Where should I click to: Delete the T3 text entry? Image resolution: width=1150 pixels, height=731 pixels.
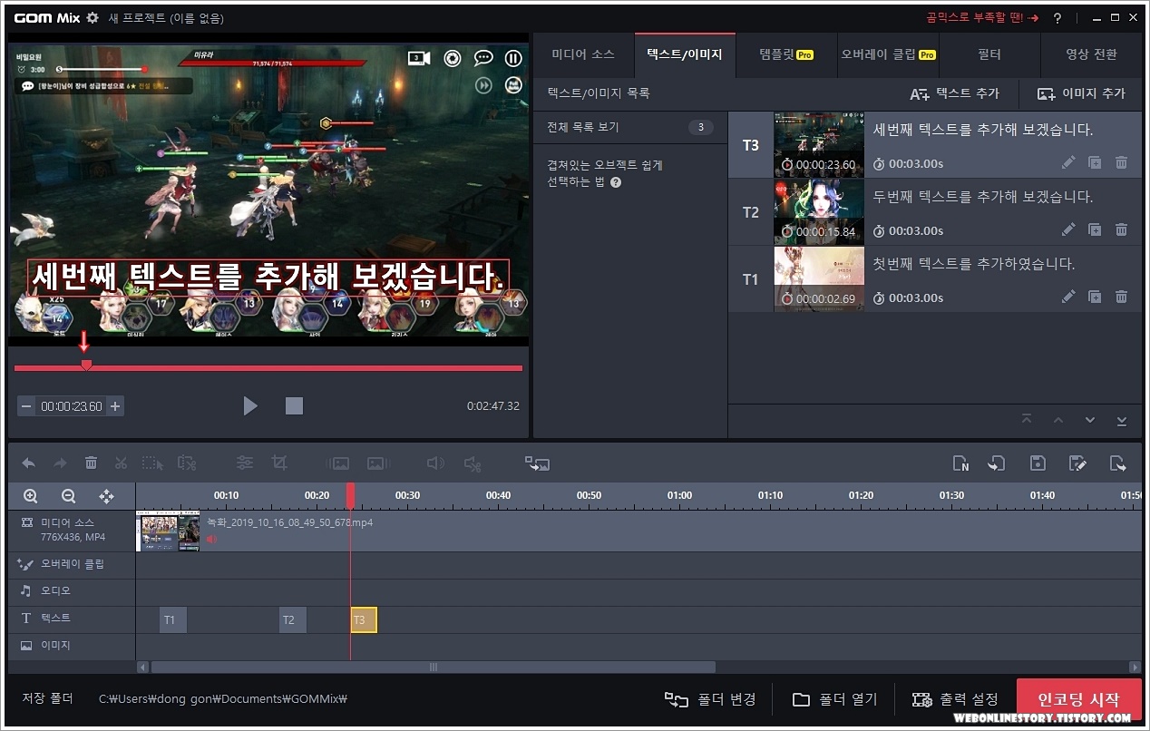click(x=1121, y=163)
